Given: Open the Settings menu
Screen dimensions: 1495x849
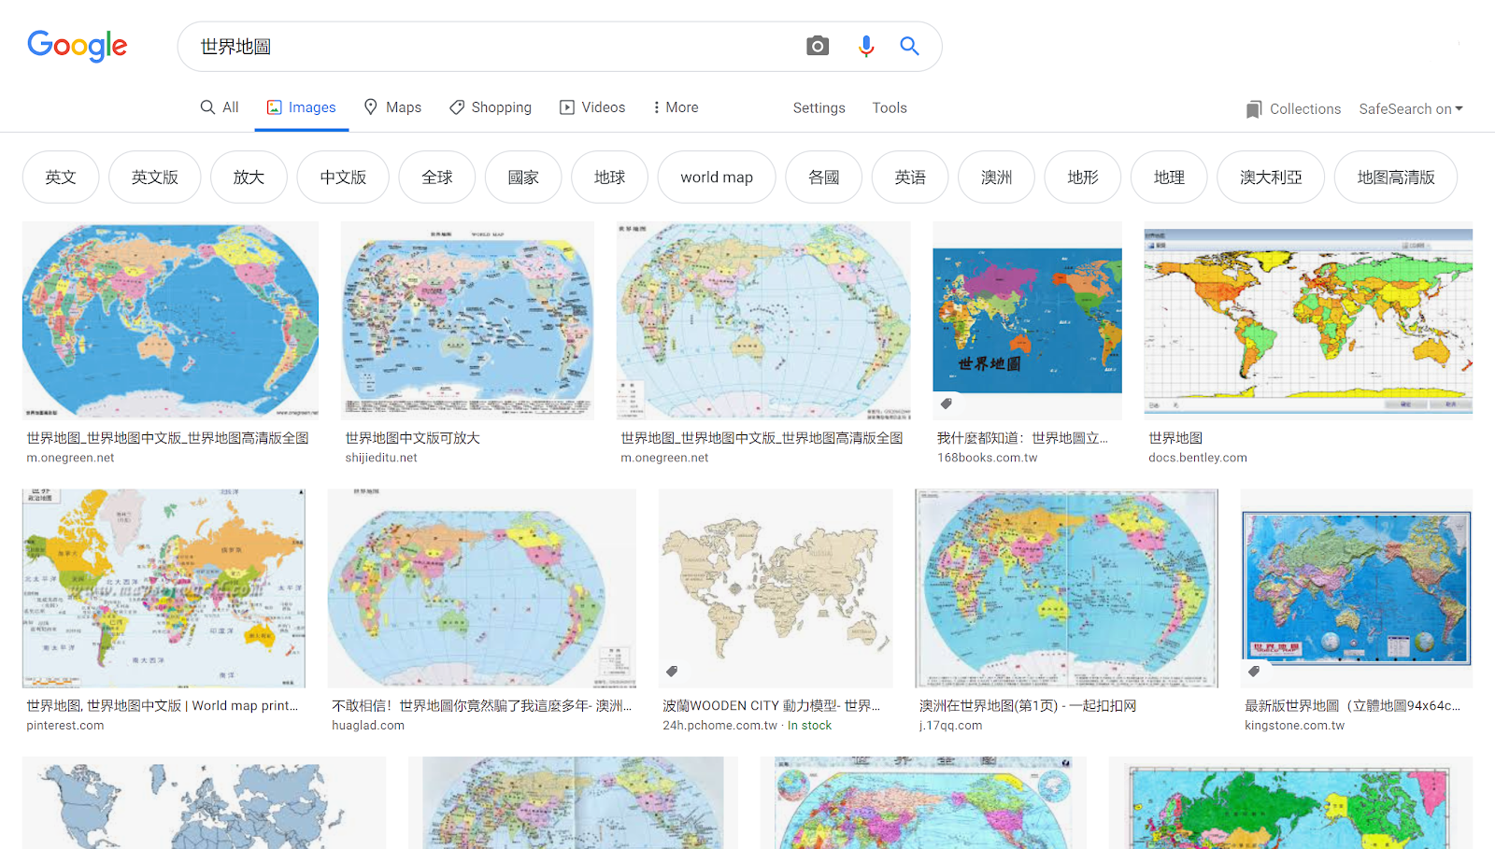Looking at the screenshot, I should (x=819, y=108).
